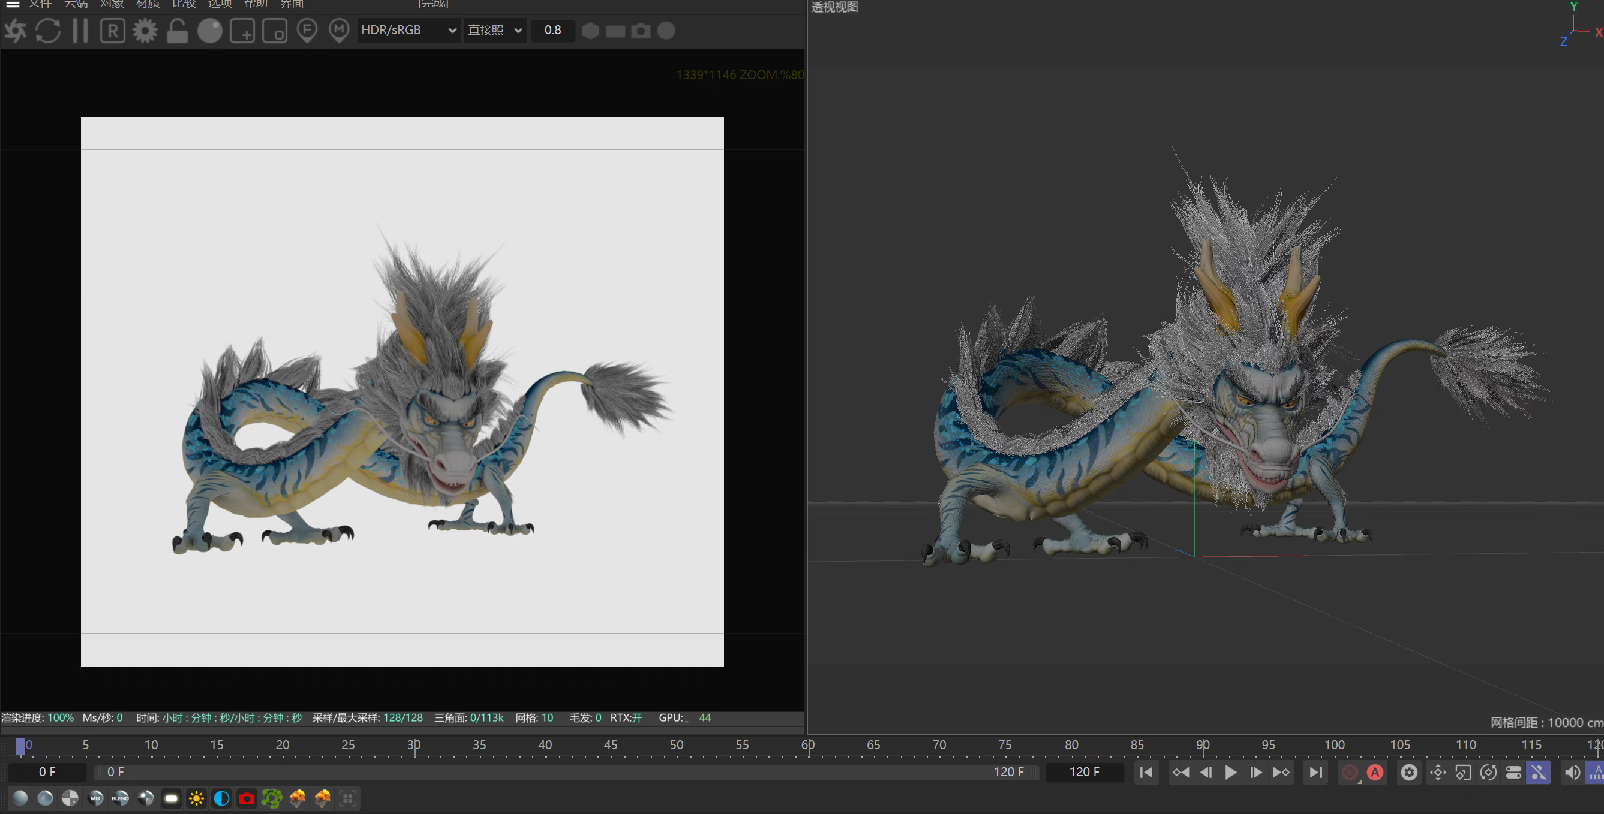
Task: Click frame 90 marker on the timeline
Action: (1203, 746)
